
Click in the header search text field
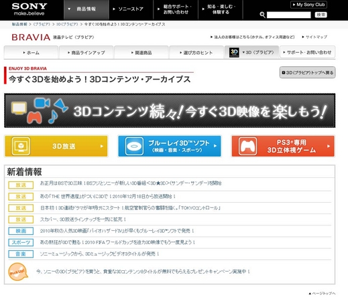click(x=288, y=15)
